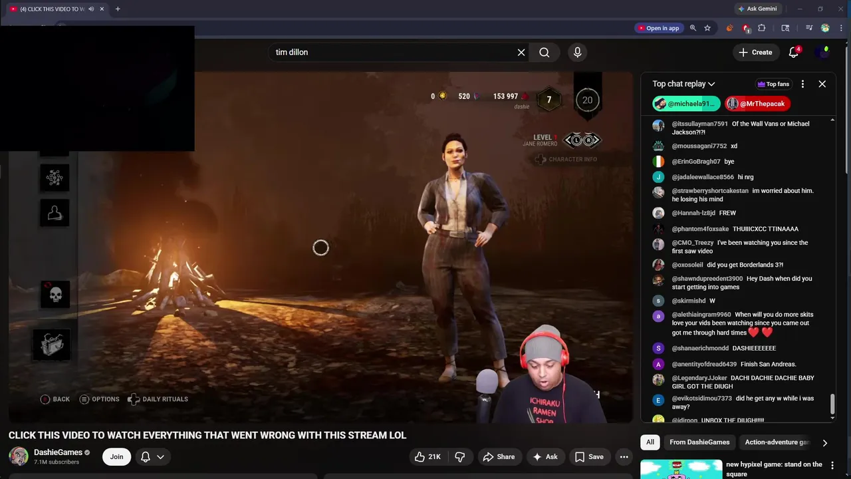The image size is (851, 479).
Task: Click chat username @ErinGoBragh07
Action: (x=696, y=162)
